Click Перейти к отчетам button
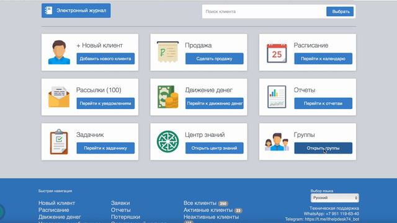The height and width of the screenshot is (223, 397). point(323,103)
